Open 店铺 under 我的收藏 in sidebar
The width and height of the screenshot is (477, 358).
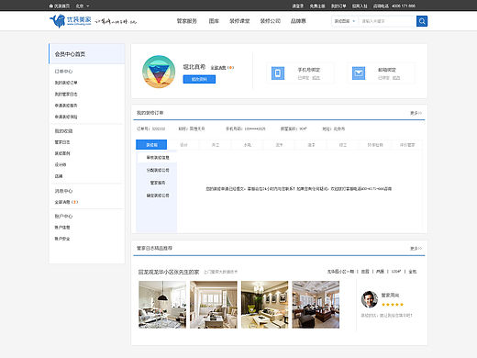(x=59, y=176)
